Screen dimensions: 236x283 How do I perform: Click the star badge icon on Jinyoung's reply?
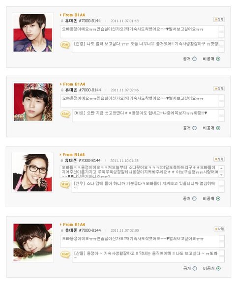tap(65, 45)
